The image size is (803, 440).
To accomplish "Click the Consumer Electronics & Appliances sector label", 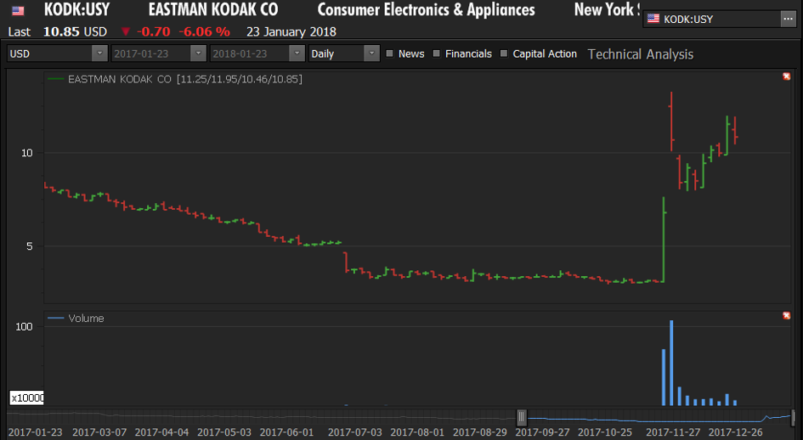I will [x=426, y=9].
